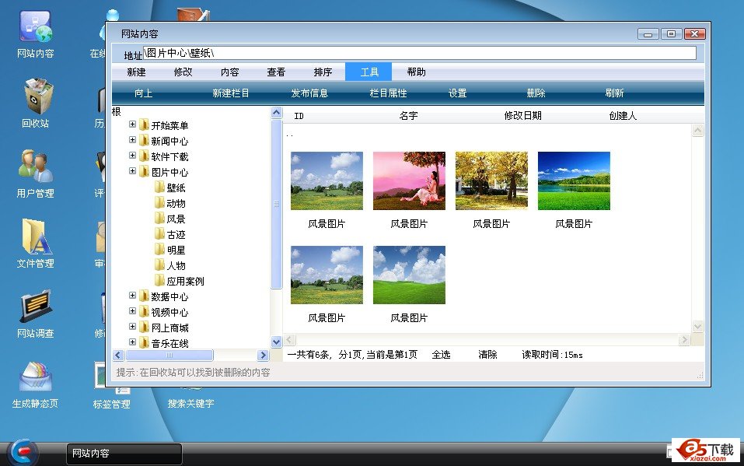
Task: Select the 壁纸 folder in tree
Action: pos(176,187)
